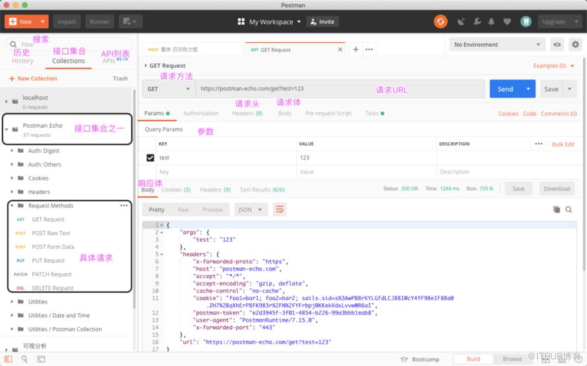587x366 pixels.
Task: Click the heart icon in header
Action: pos(507,22)
